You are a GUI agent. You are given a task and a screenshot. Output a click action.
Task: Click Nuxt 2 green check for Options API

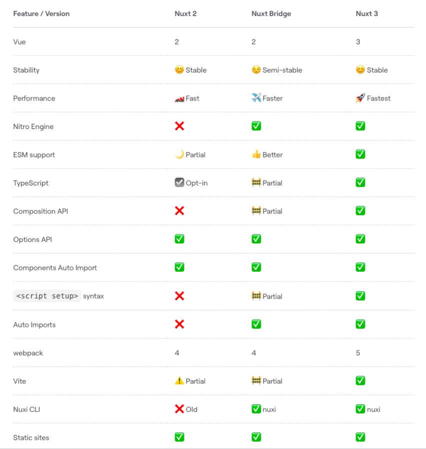179,239
